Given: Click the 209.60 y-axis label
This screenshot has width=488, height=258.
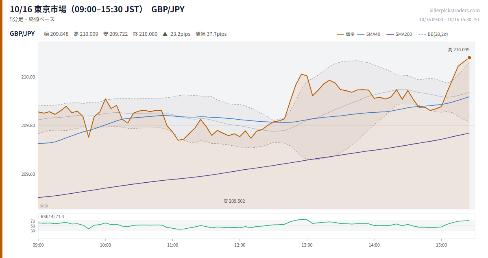Looking at the screenshot, I should pos(28,174).
